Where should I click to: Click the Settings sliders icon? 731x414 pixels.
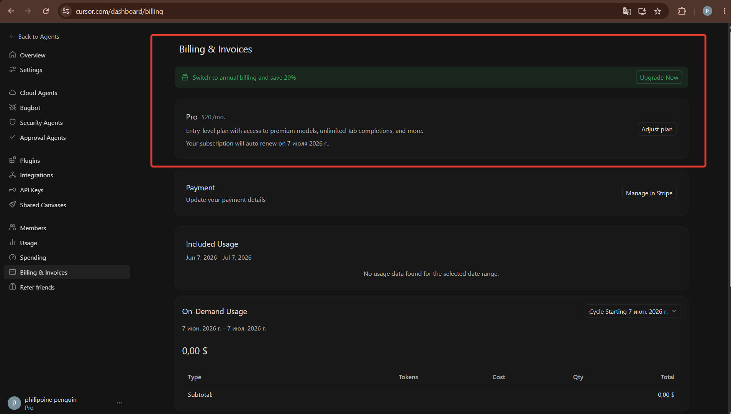tap(13, 69)
